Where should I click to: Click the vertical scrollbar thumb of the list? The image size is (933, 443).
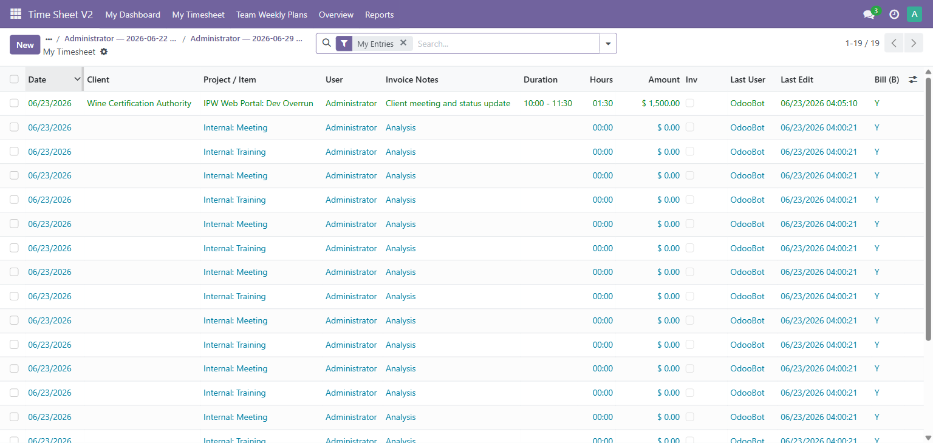pyautogui.click(x=928, y=208)
